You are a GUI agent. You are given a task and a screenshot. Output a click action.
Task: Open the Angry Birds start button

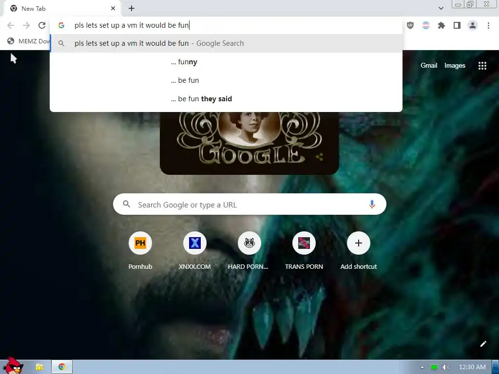point(13,366)
